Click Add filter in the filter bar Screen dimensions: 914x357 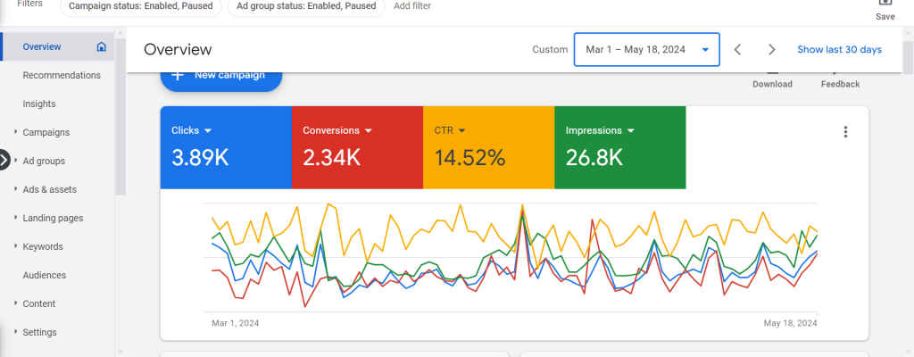coord(412,5)
